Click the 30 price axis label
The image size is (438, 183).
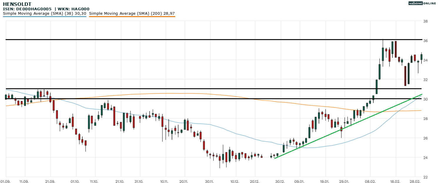[x=425, y=99]
